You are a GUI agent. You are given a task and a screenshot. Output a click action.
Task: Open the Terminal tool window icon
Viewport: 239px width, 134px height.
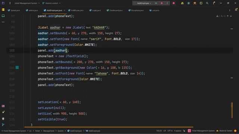(x=3, y=106)
